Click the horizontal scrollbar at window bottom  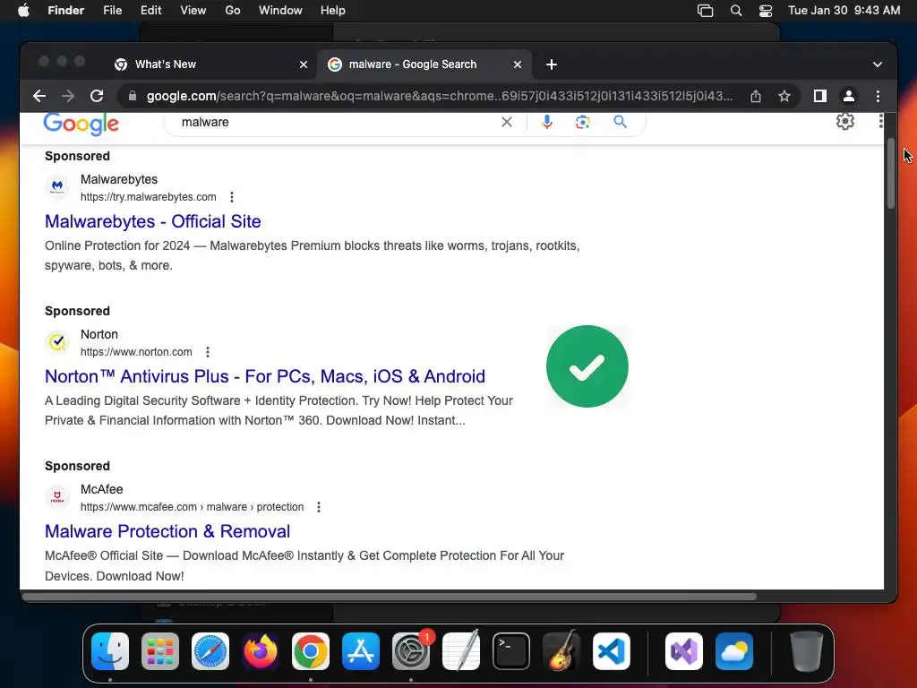[390, 597]
